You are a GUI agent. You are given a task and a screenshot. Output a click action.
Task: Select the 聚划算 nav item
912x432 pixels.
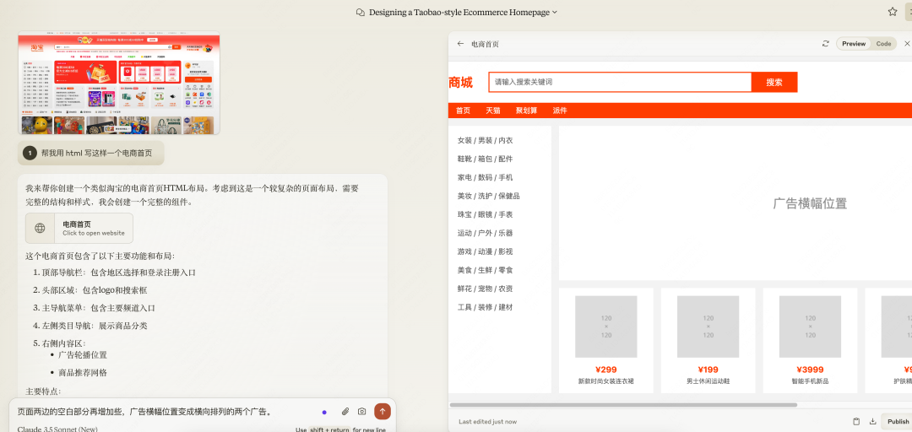point(526,111)
